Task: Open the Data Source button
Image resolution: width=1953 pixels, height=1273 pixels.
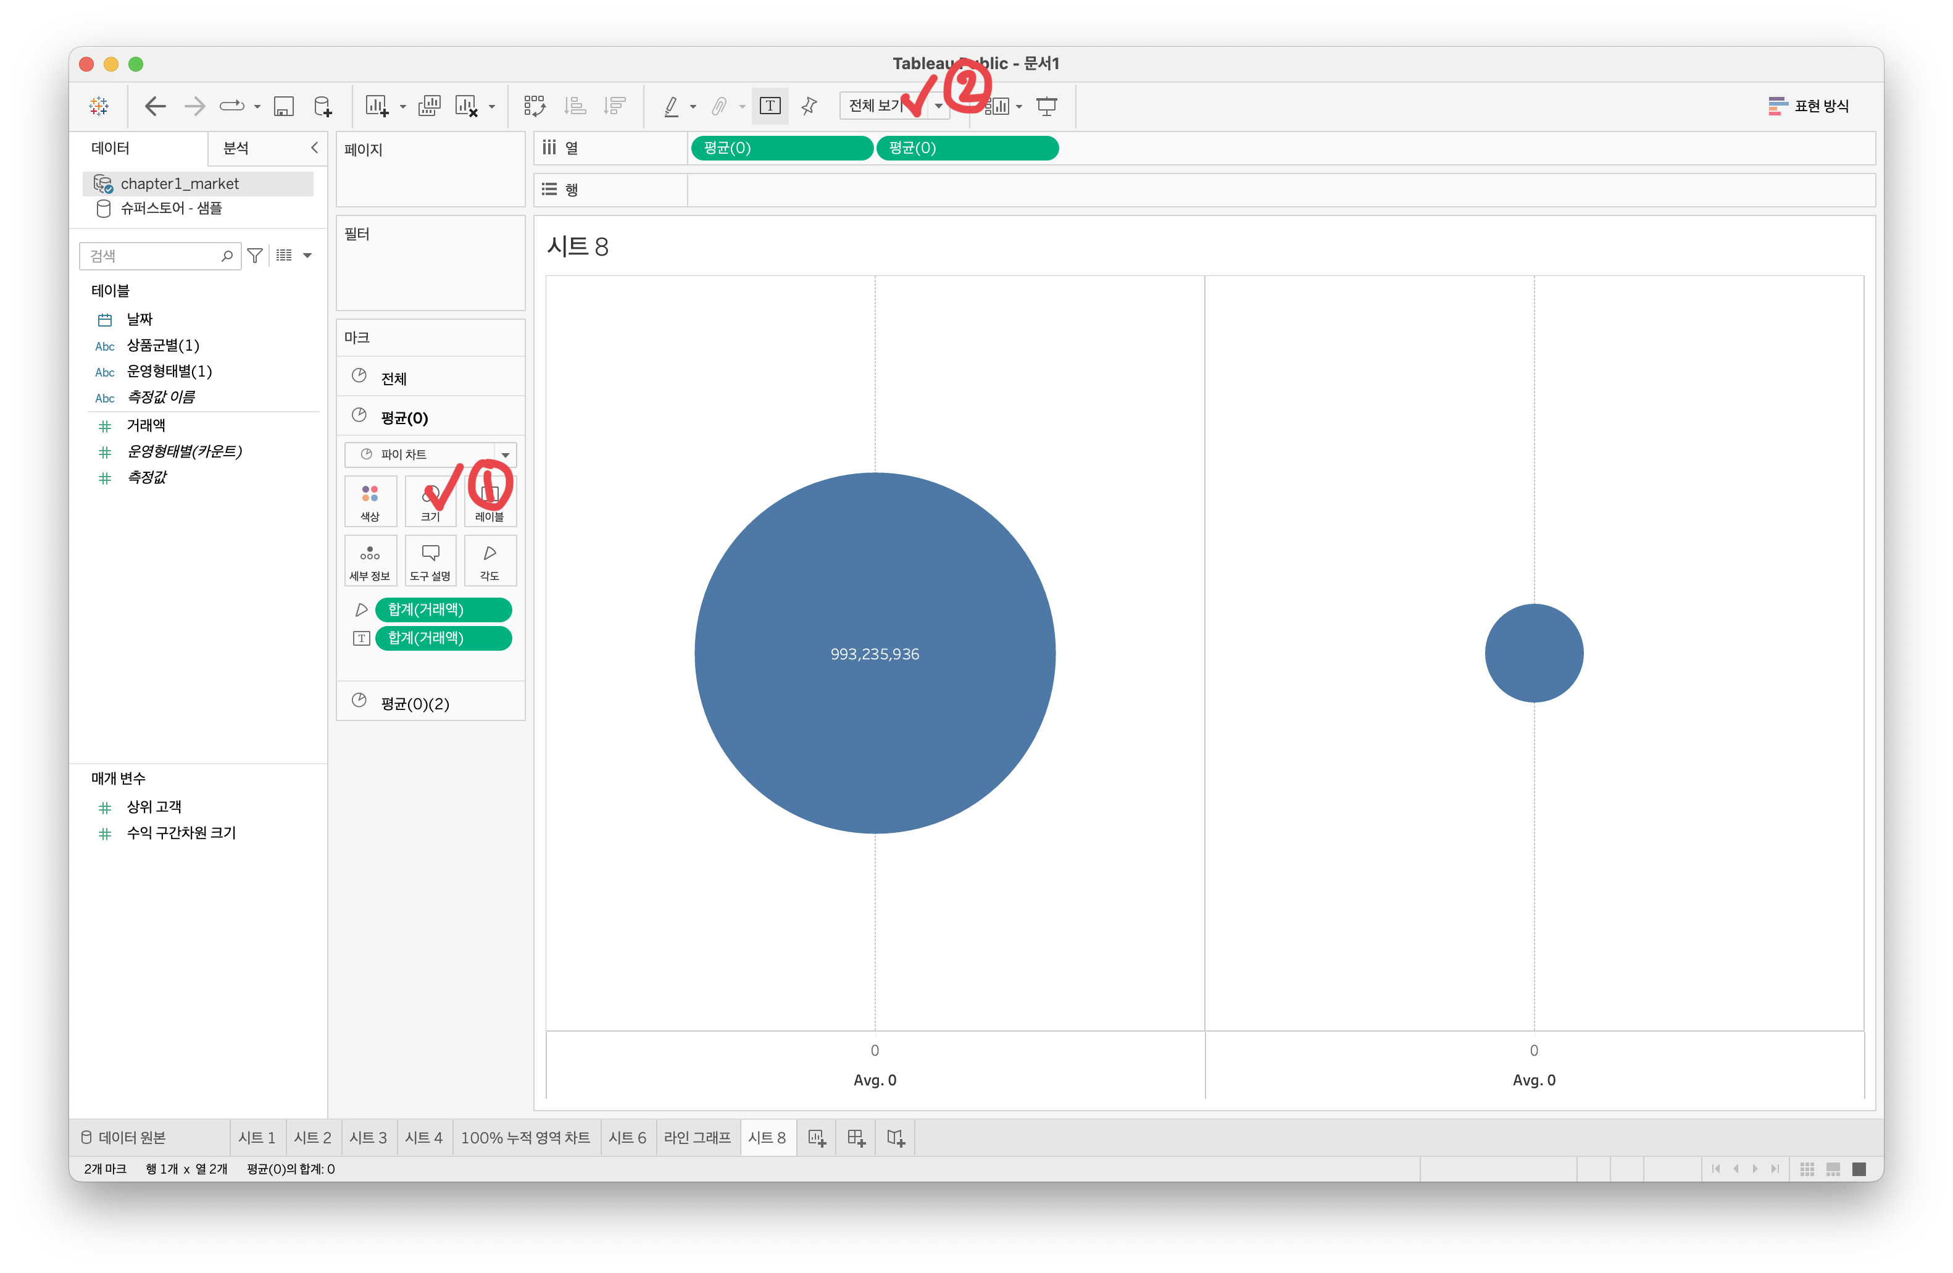Action: (x=124, y=1138)
